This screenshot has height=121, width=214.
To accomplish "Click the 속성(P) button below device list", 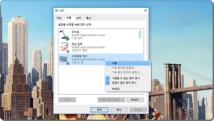I will 135,100.
